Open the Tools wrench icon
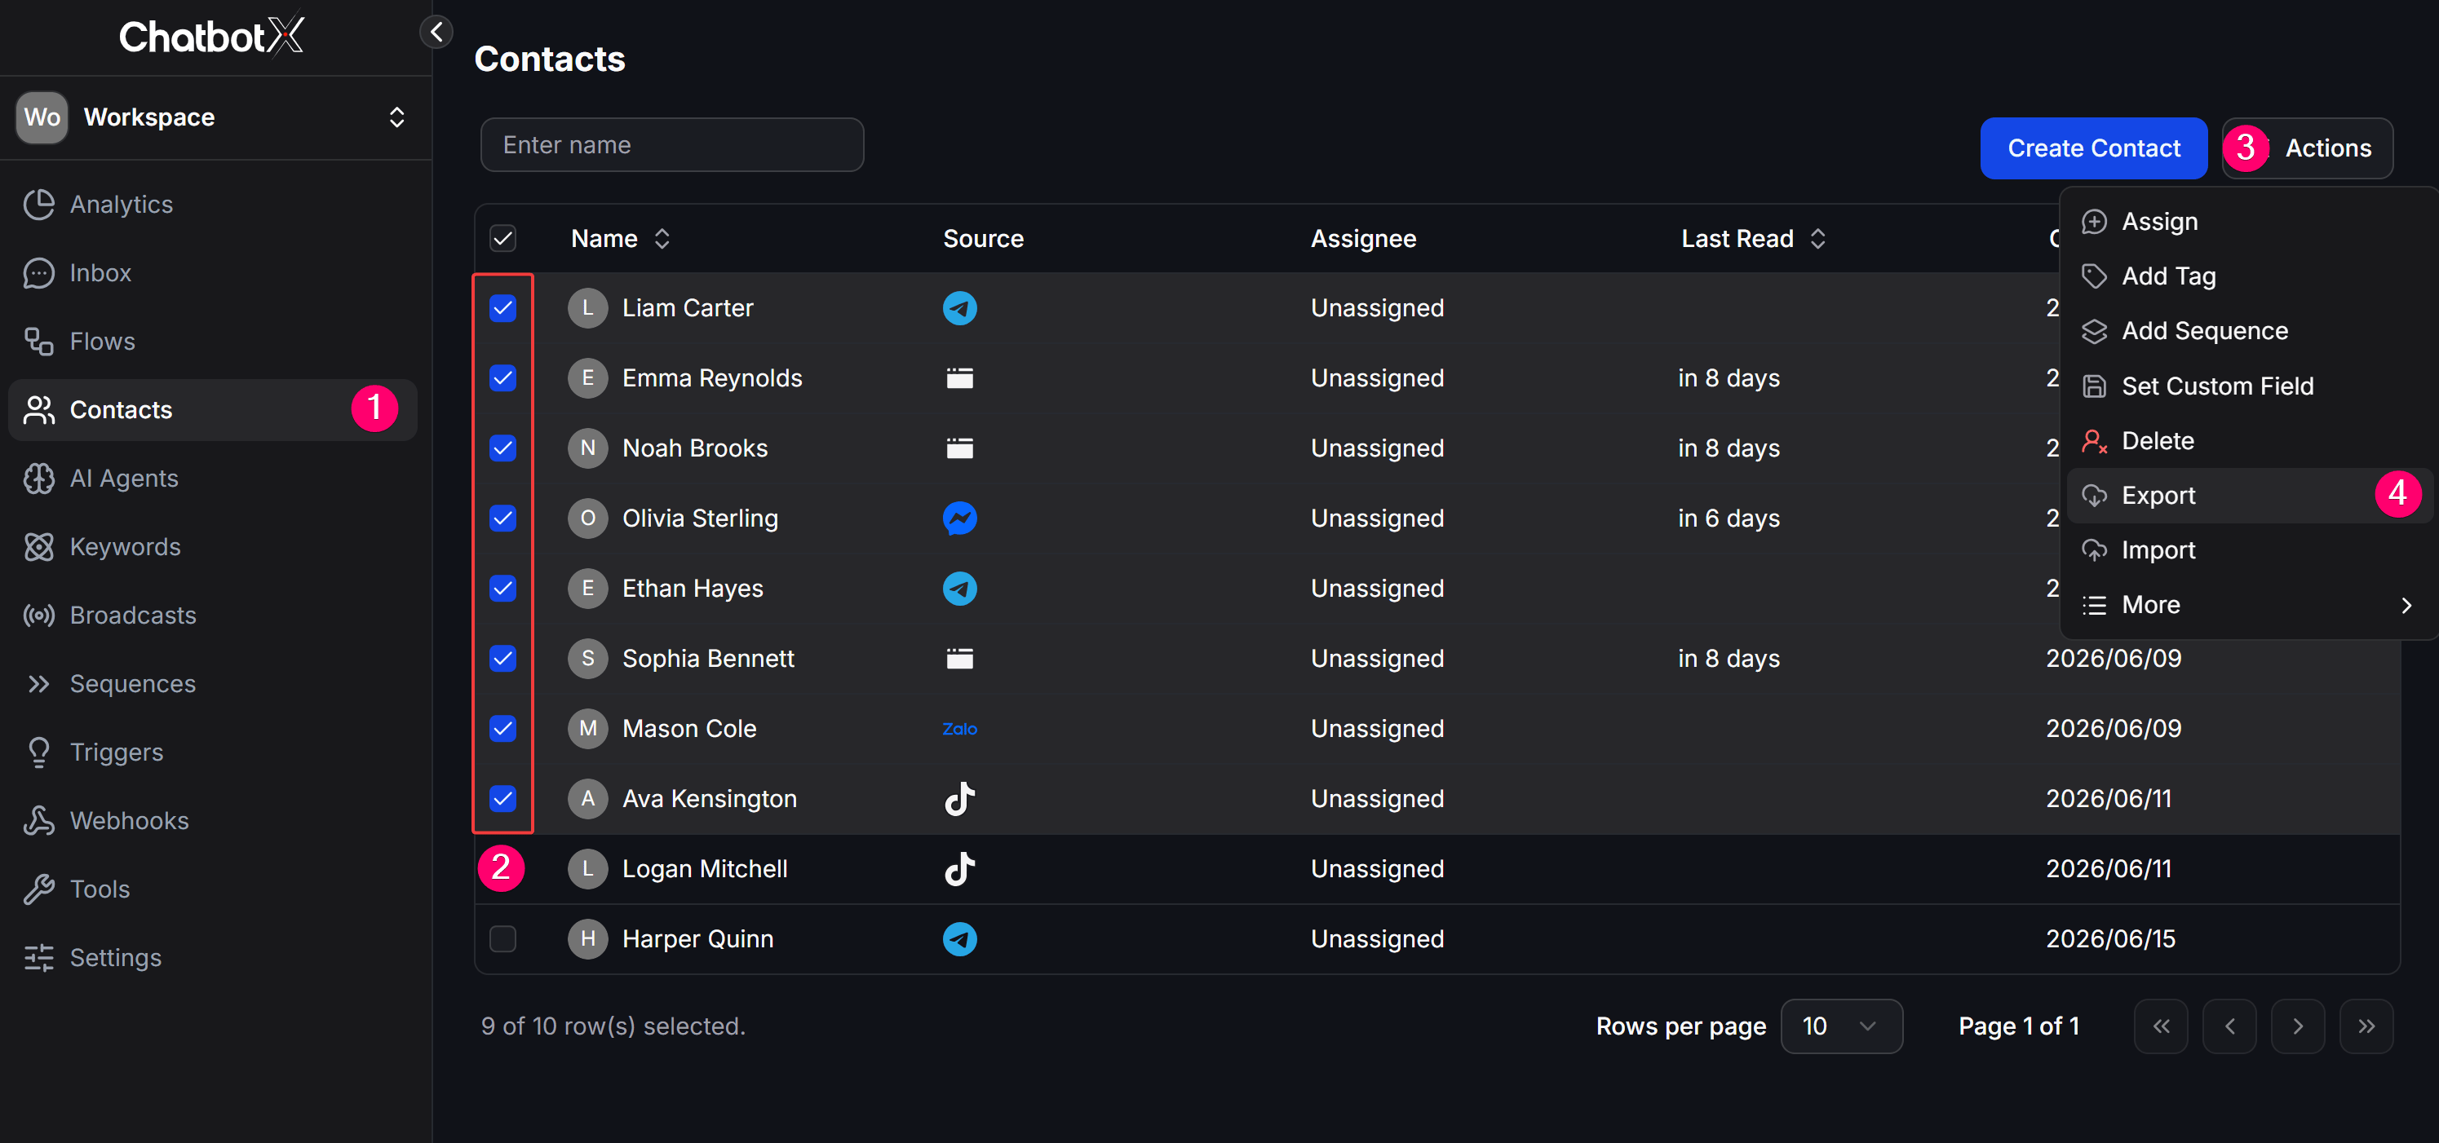The height and width of the screenshot is (1143, 2439). [38, 889]
